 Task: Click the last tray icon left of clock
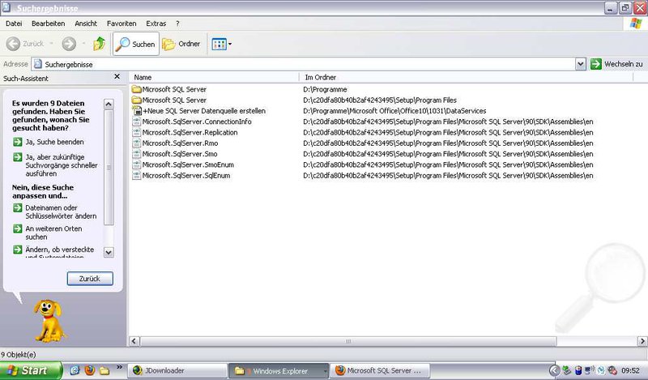612,370
